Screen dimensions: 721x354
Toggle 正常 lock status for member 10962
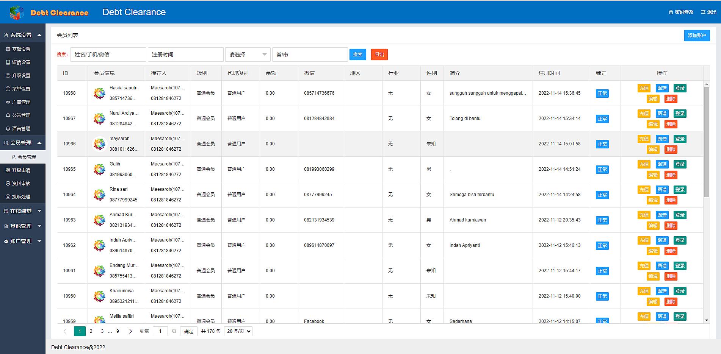click(602, 246)
